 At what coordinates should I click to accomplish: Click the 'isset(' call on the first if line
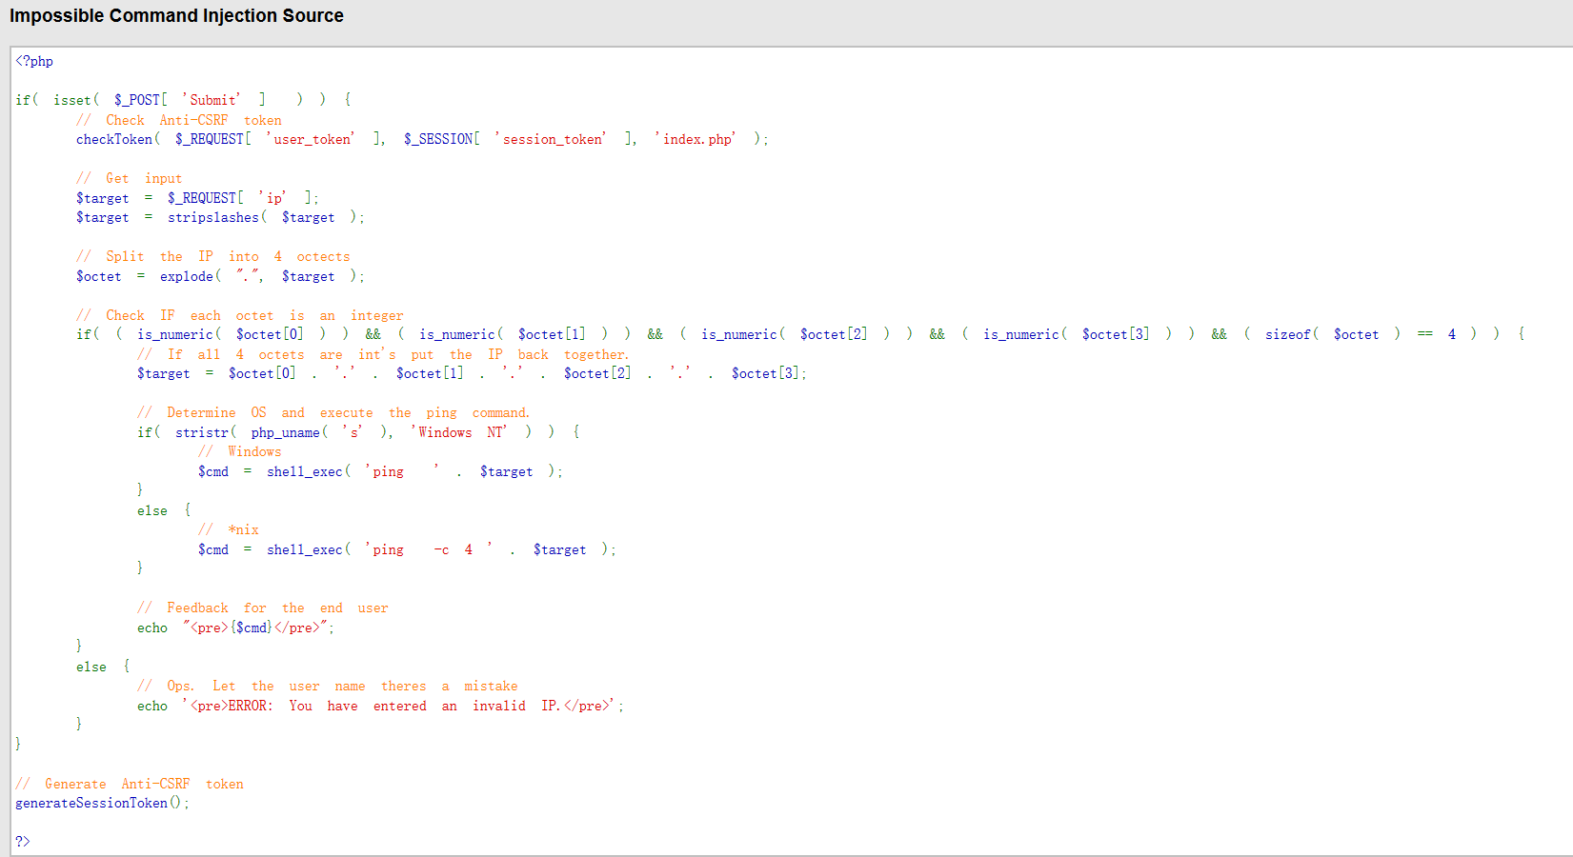point(76,100)
